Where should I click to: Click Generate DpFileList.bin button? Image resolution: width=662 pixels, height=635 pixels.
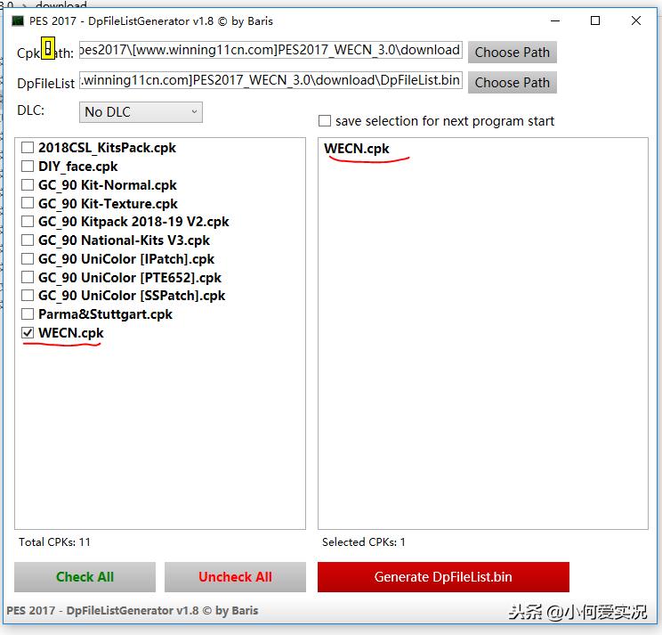(443, 577)
